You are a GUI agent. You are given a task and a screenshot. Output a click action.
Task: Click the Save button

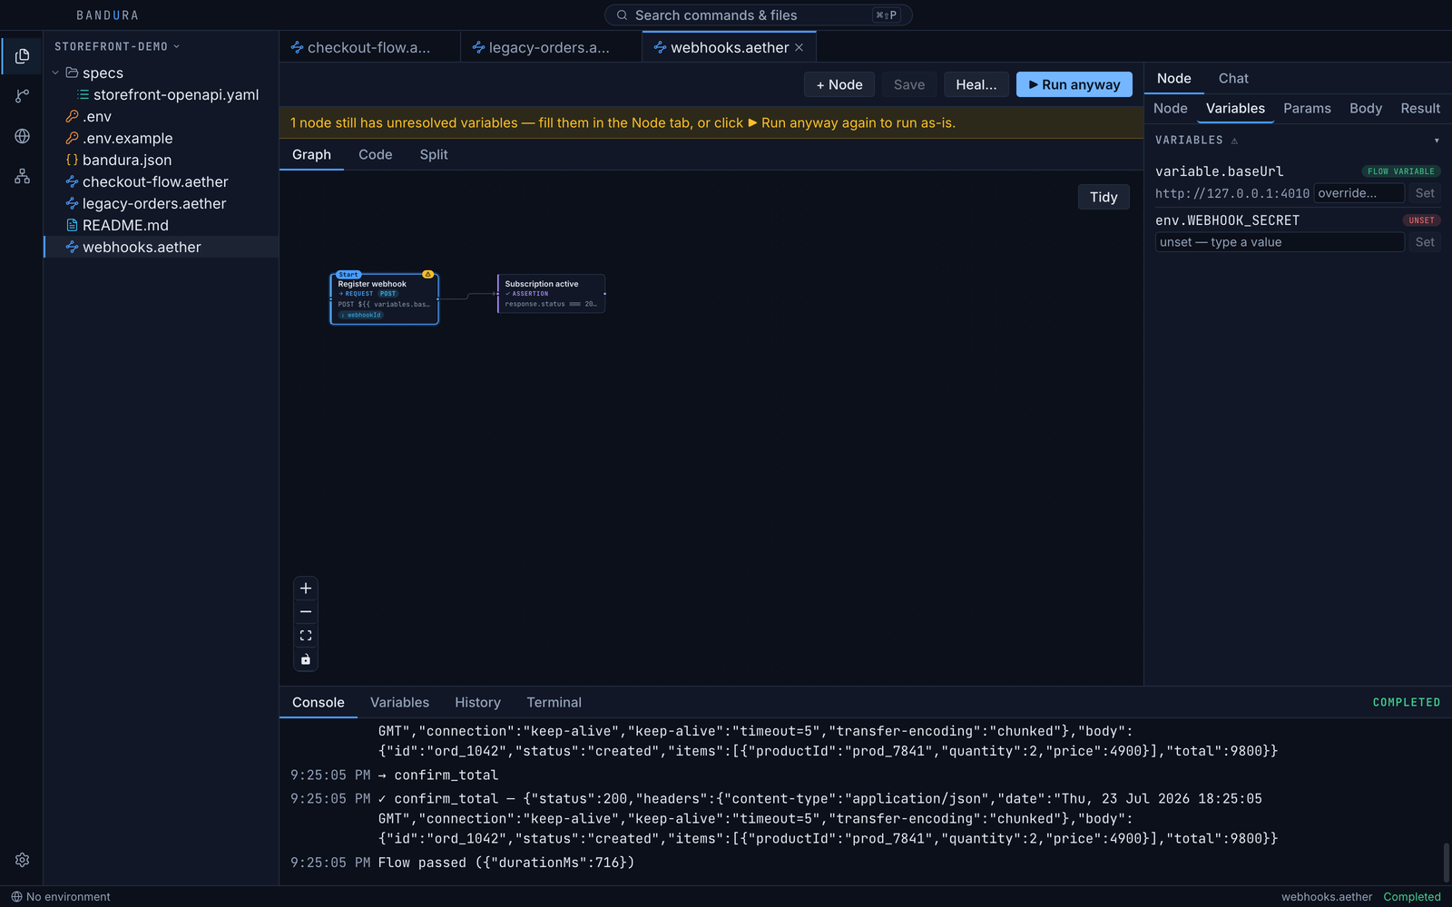pyautogui.click(x=909, y=84)
